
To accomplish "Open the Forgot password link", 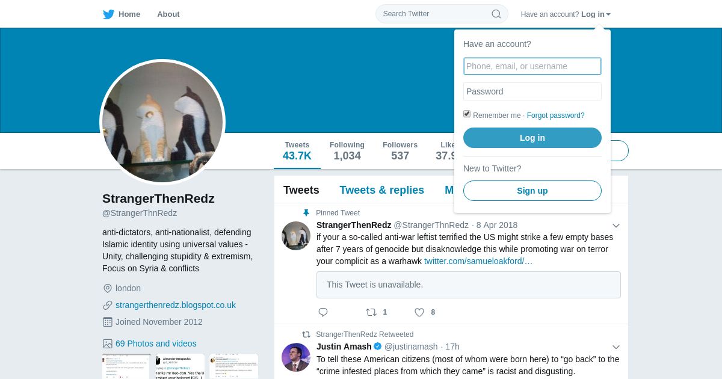I will click(555, 116).
